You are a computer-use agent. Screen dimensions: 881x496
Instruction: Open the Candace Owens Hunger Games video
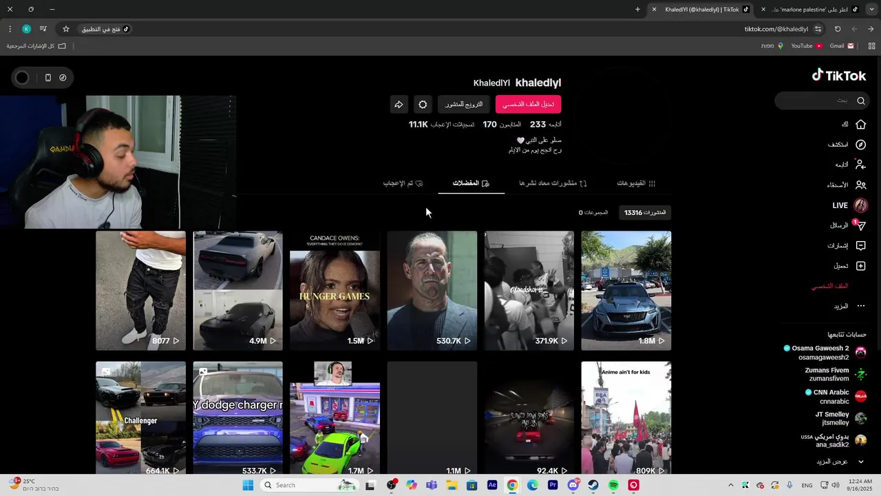click(x=335, y=291)
